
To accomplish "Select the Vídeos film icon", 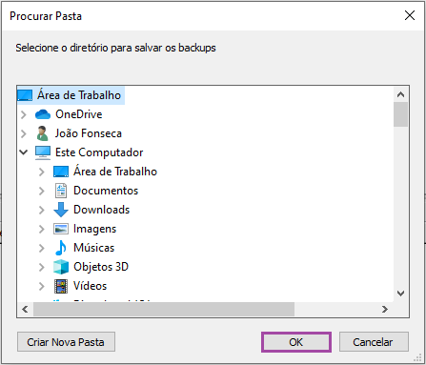I will tap(61, 286).
